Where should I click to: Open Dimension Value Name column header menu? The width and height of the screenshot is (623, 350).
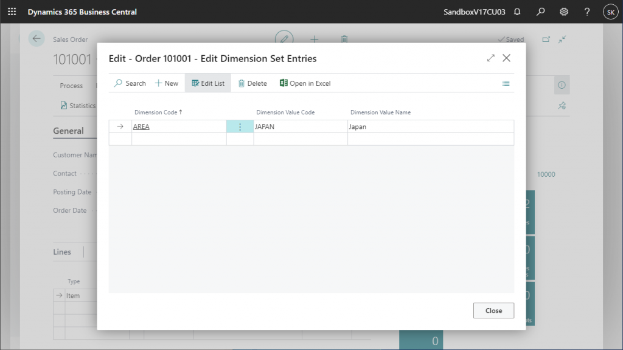coord(380,112)
